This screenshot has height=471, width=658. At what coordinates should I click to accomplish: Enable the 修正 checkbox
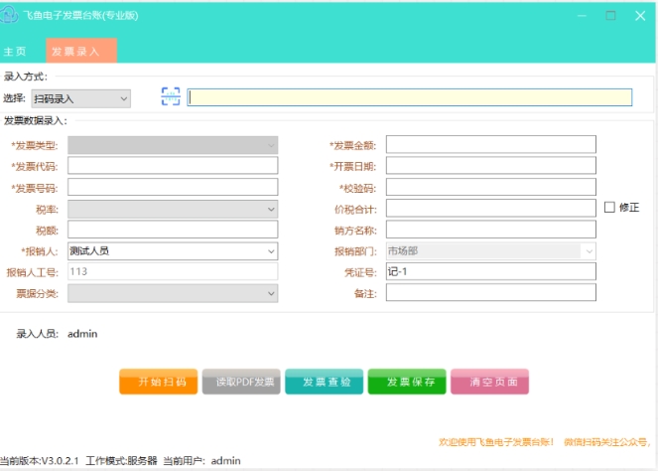(x=609, y=207)
